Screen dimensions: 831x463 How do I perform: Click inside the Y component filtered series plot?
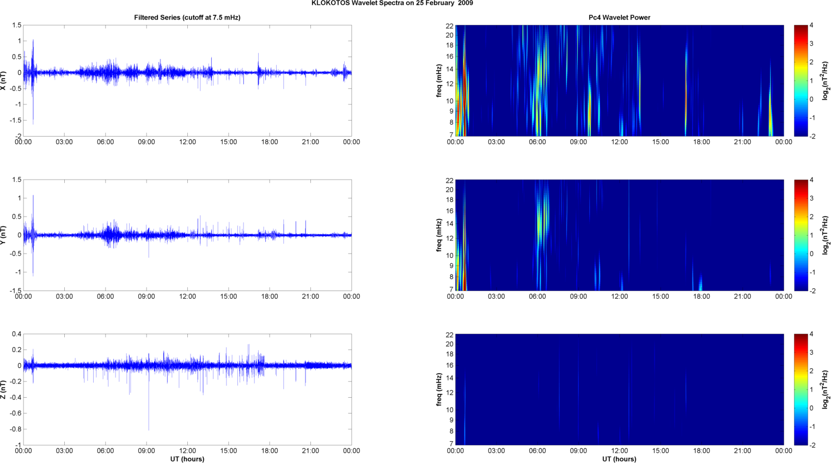click(187, 235)
